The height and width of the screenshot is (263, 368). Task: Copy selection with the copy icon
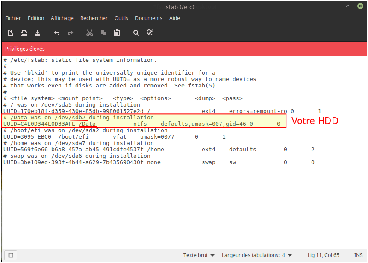point(103,33)
